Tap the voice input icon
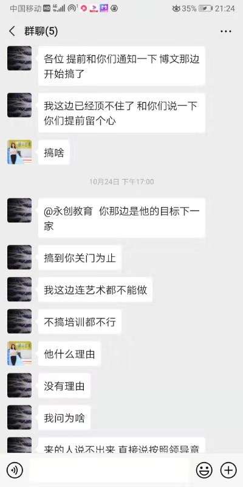Screen dimensions: 243x487 [x=15, y=470]
